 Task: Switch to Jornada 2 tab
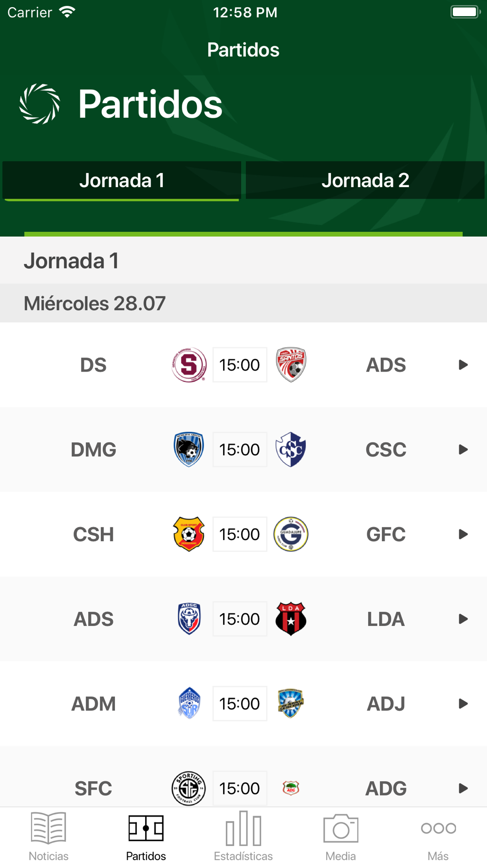(x=365, y=180)
